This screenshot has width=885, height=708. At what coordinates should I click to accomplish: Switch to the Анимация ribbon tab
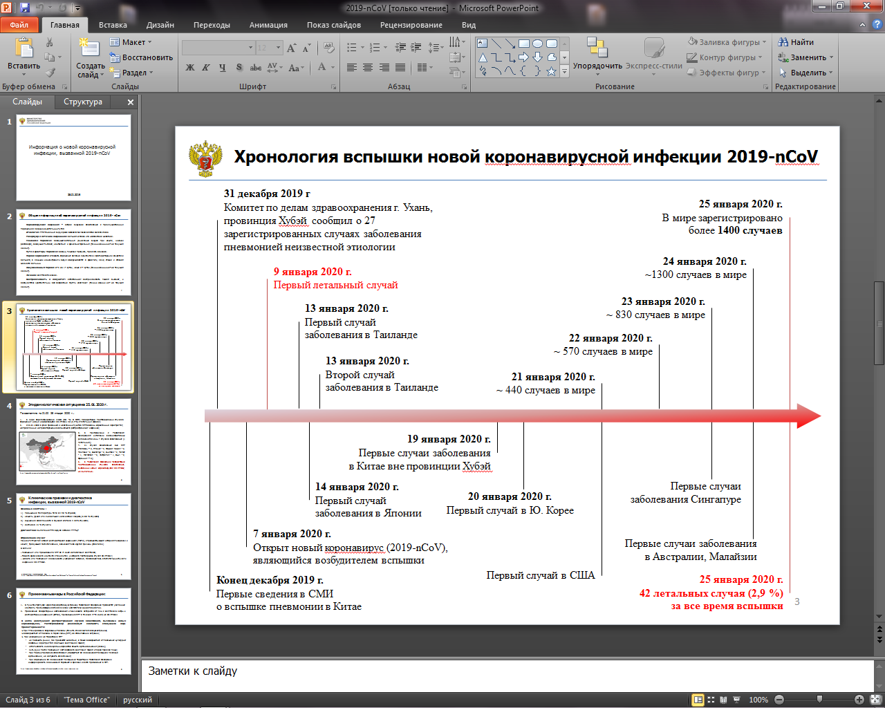[x=268, y=25]
